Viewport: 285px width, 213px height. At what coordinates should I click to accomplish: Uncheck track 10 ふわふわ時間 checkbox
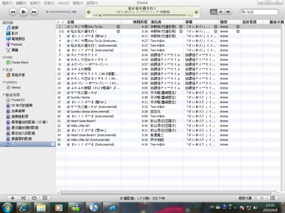(68, 69)
